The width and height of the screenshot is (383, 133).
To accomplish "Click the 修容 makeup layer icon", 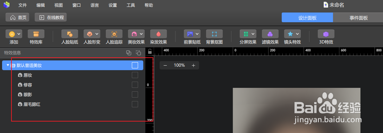I will [x=20, y=85].
